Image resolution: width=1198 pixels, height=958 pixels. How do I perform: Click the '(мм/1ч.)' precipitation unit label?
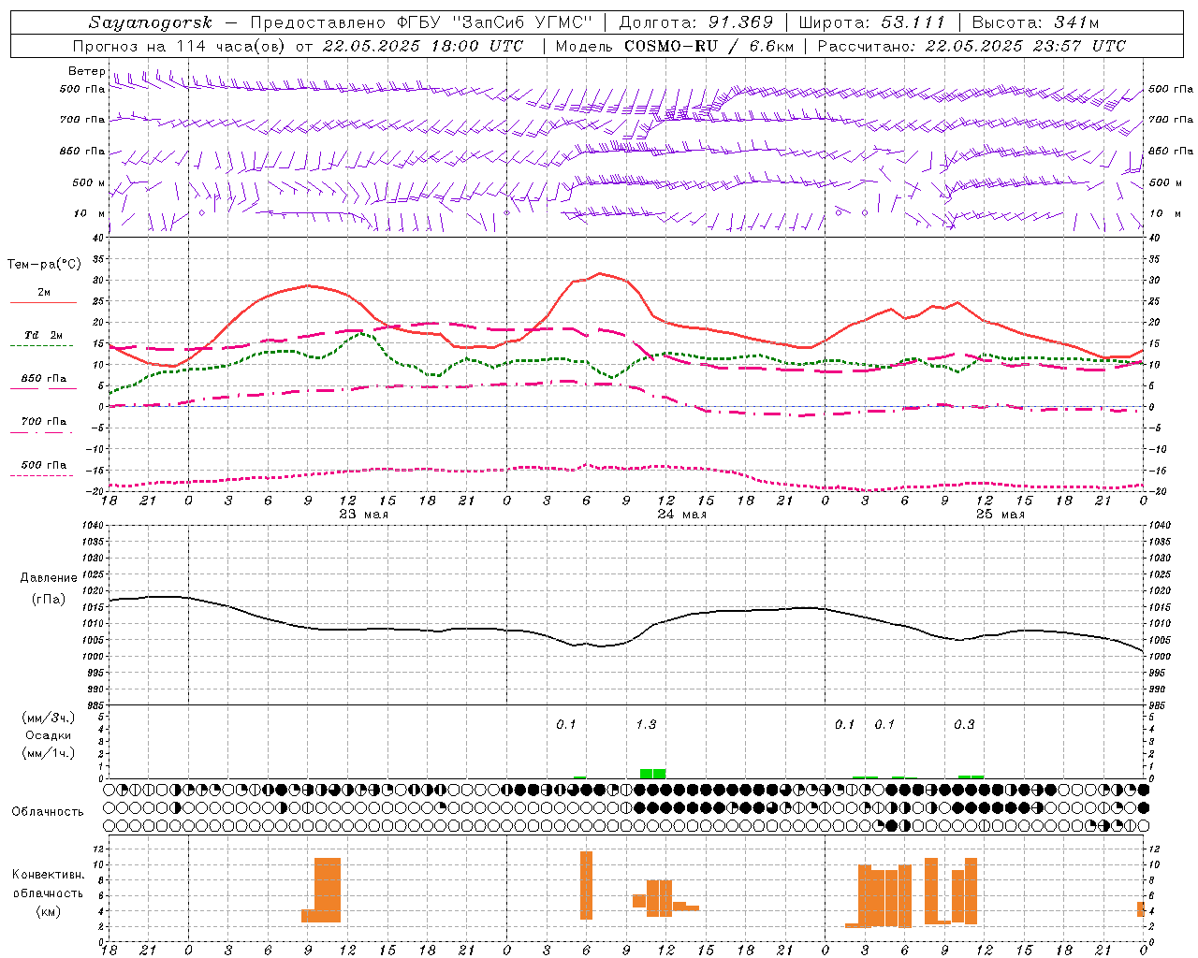coord(49,753)
